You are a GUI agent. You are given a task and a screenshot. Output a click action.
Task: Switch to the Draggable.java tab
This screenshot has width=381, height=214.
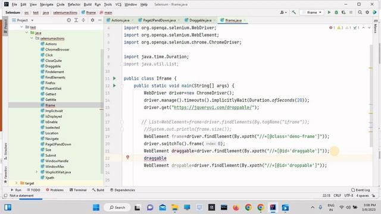[200, 20]
